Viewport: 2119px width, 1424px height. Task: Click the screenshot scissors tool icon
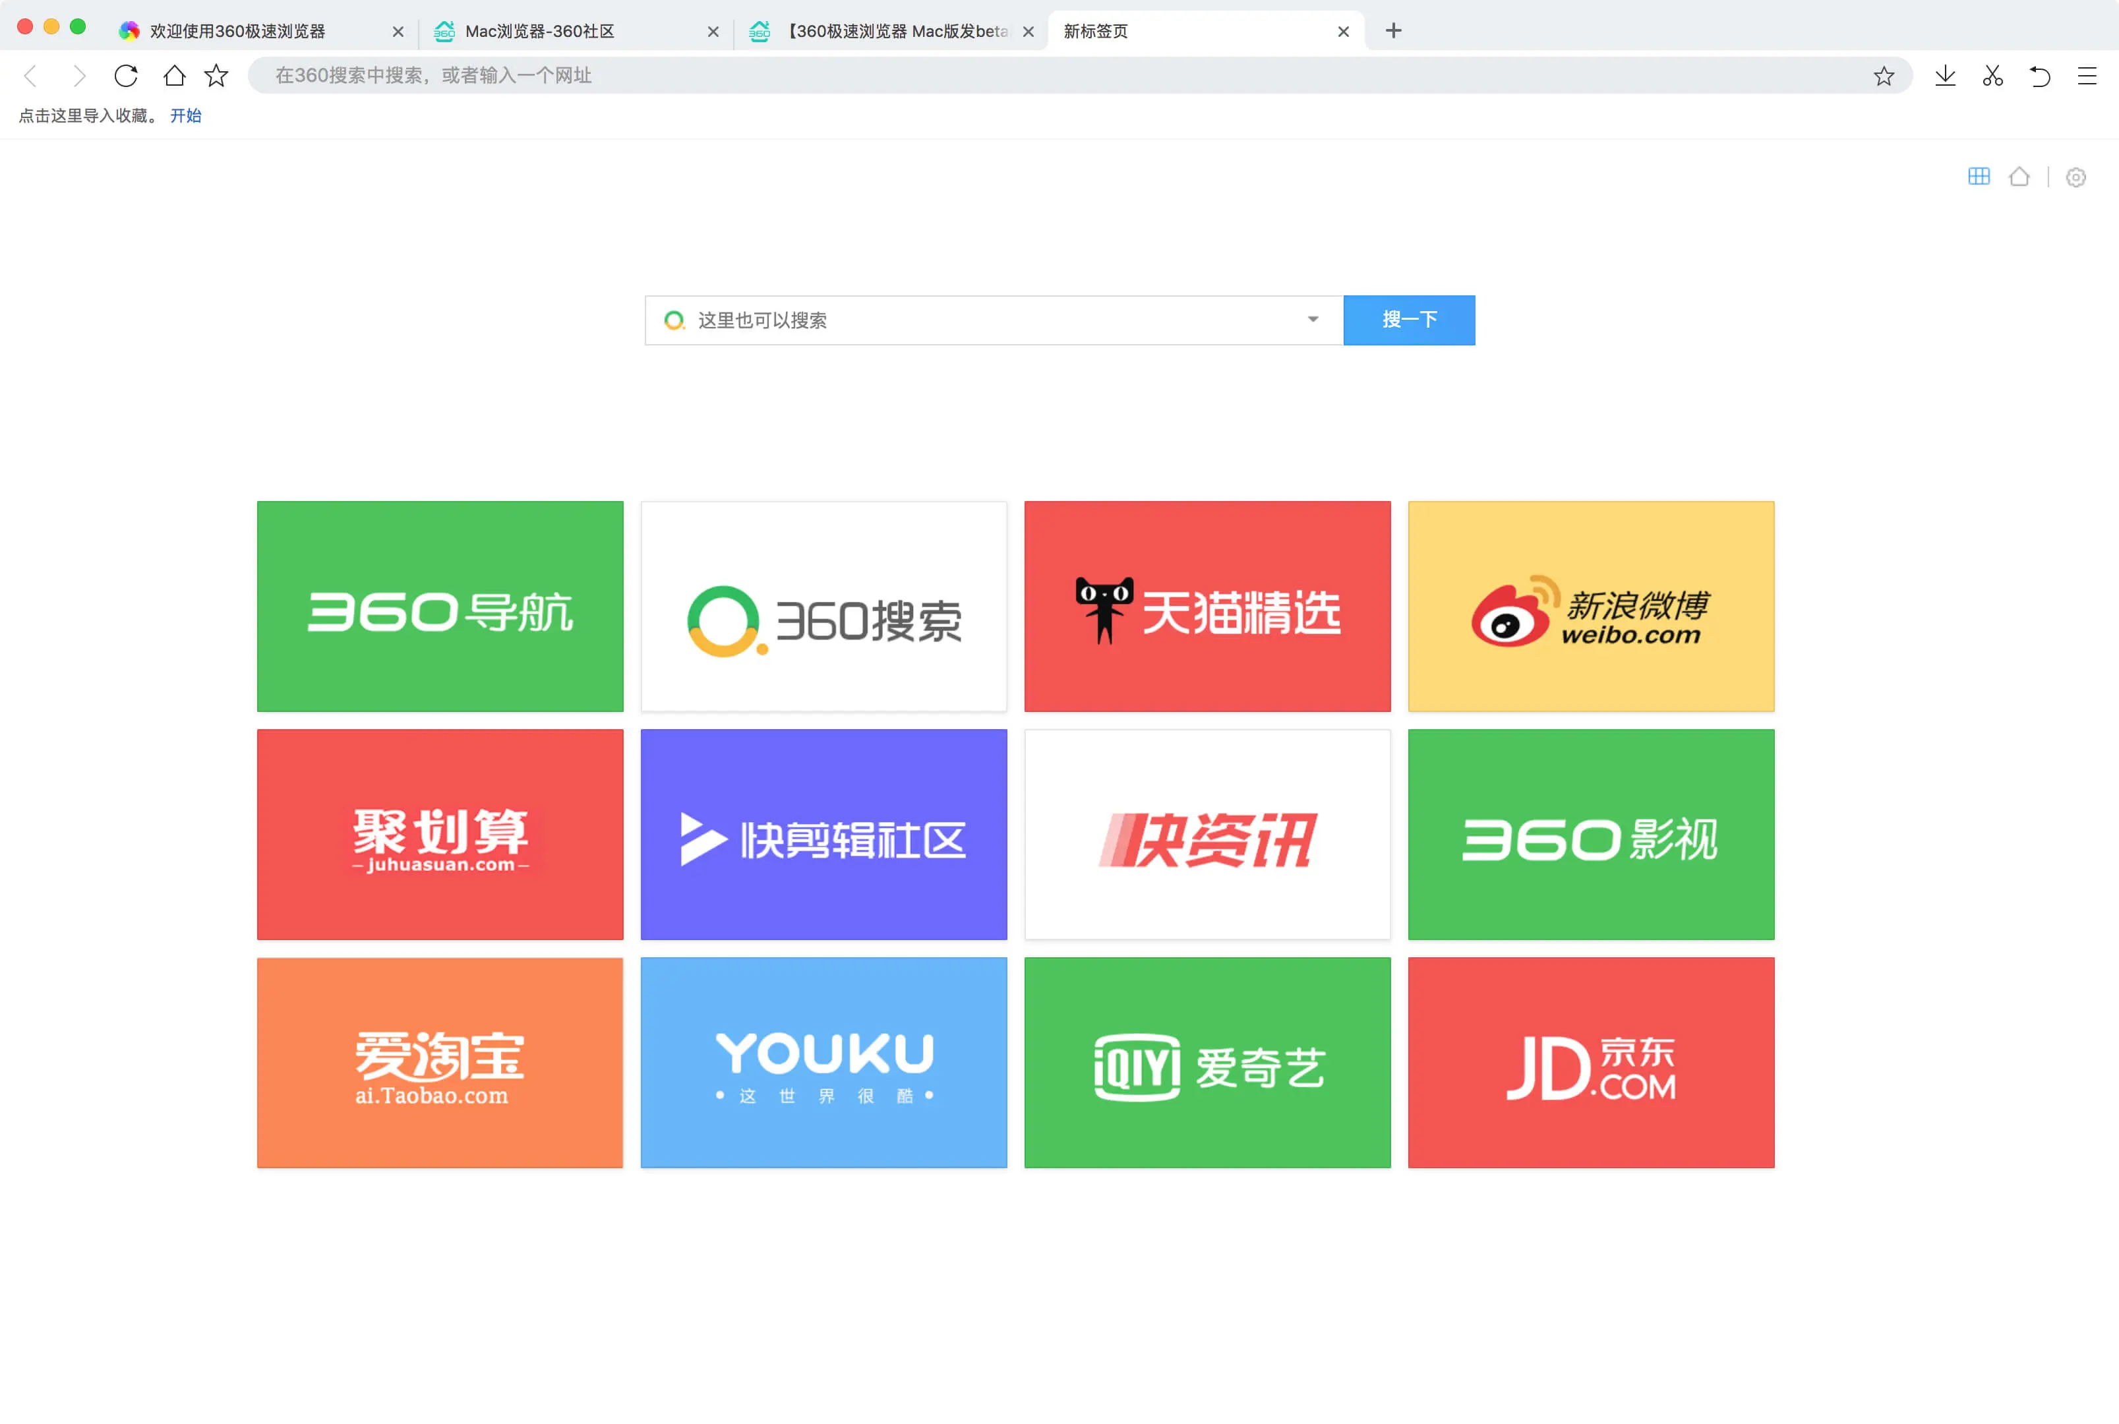[x=1993, y=76]
